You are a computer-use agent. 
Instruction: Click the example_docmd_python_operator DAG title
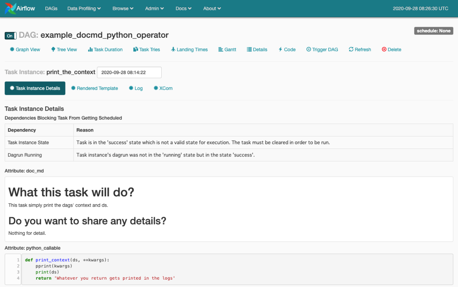pos(105,35)
